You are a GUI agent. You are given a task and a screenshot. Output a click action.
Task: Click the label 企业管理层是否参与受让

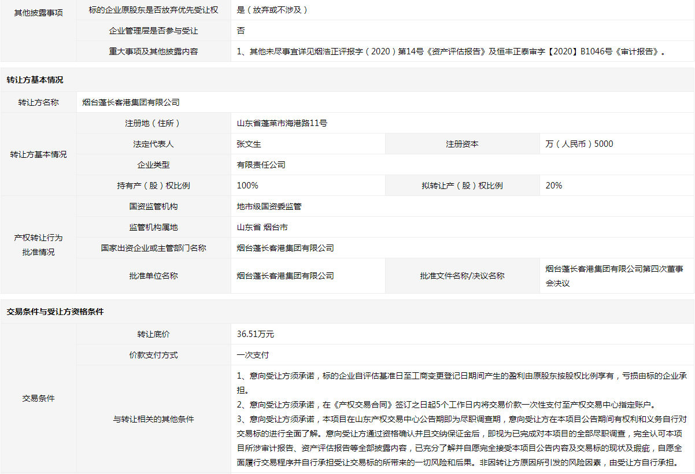pos(153,31)
